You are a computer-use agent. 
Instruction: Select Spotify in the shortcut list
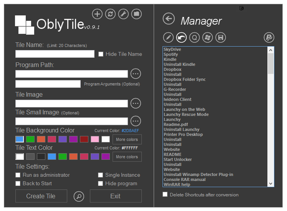[x=171, y=54]
